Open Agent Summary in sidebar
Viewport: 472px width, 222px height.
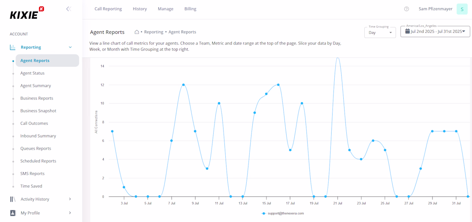tap(36, 86)
